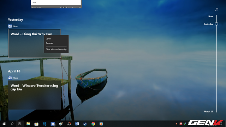Click the Yesterday circle marker on timeline slider
226x127 pixels.
[x=216, y=24]
